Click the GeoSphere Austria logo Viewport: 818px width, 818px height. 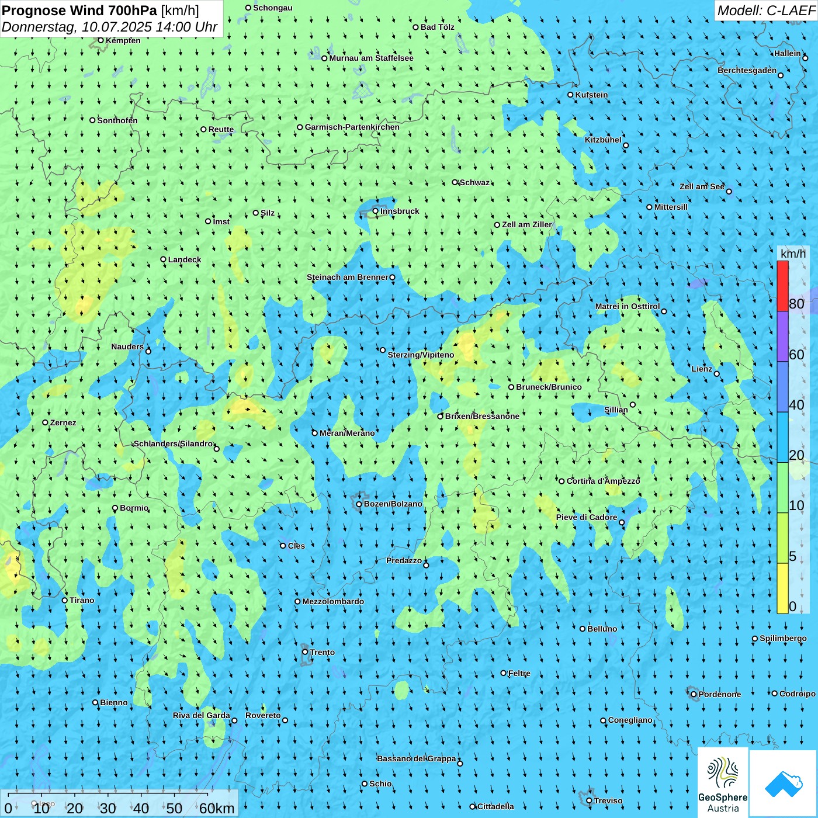coord(723,784)
